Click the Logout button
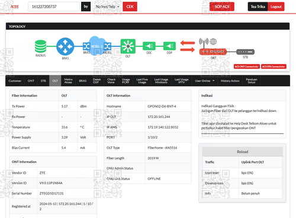 pyautogui.click(x=276, y=7)
